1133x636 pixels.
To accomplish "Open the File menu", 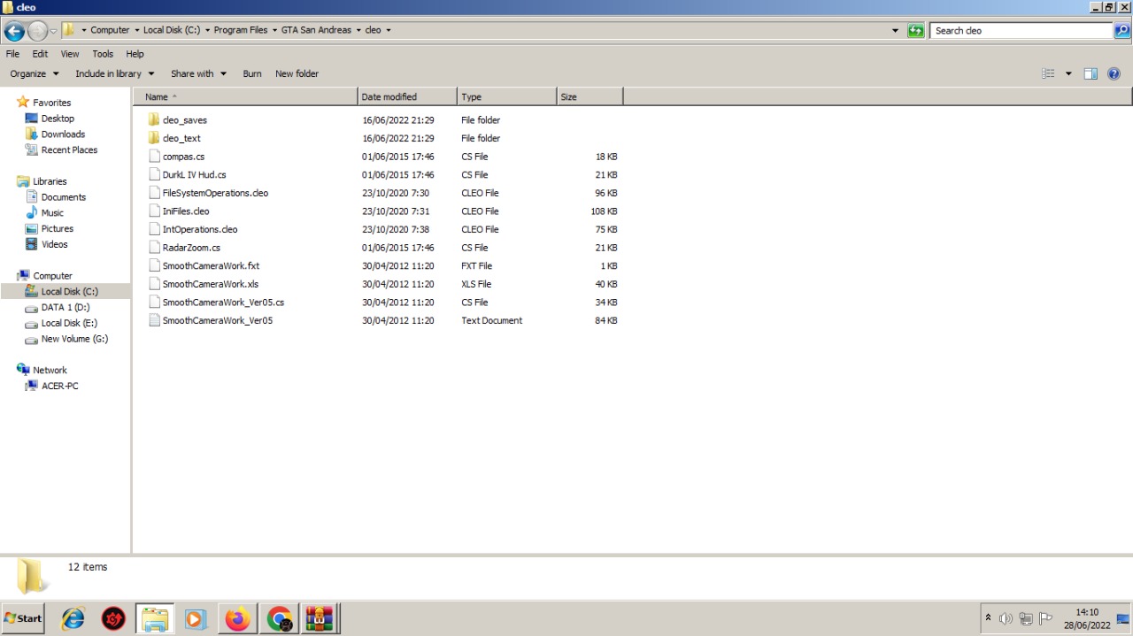I will (12, 54).
